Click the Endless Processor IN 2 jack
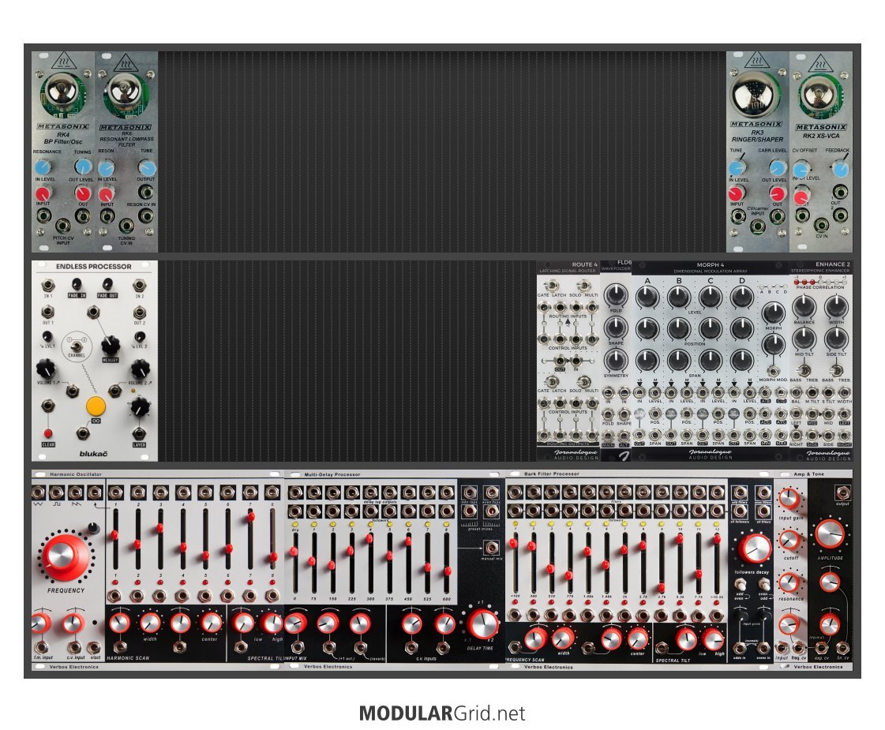Image resolution: width=885 pixels, height=730 pixels. (140, 286)
